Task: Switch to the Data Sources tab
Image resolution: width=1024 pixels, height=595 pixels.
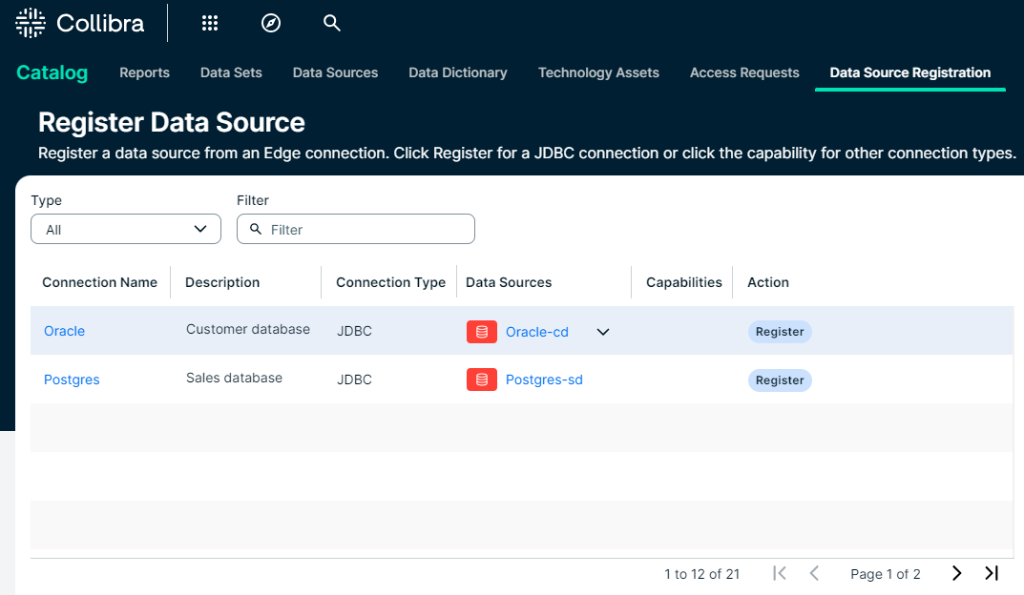Action: (x=335, y=72)
